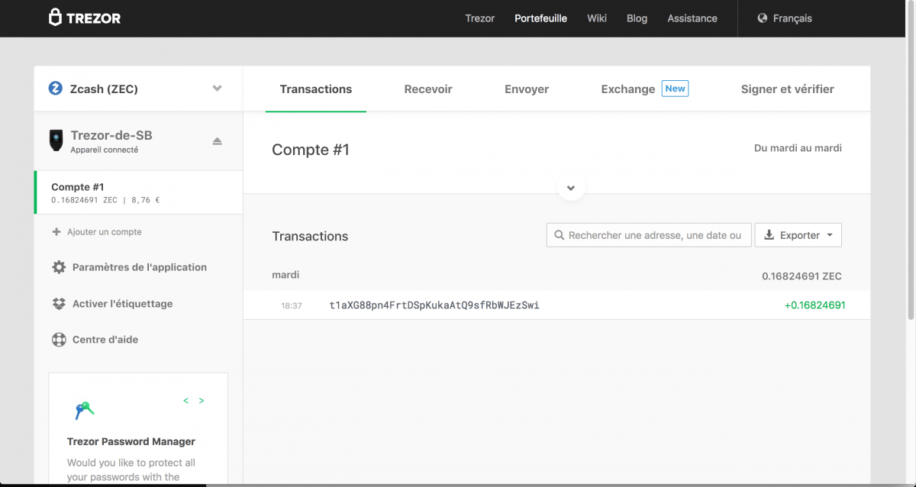Open the Envoyer tab
This screenshot has height=487, width=916.
tap(527, 89)
